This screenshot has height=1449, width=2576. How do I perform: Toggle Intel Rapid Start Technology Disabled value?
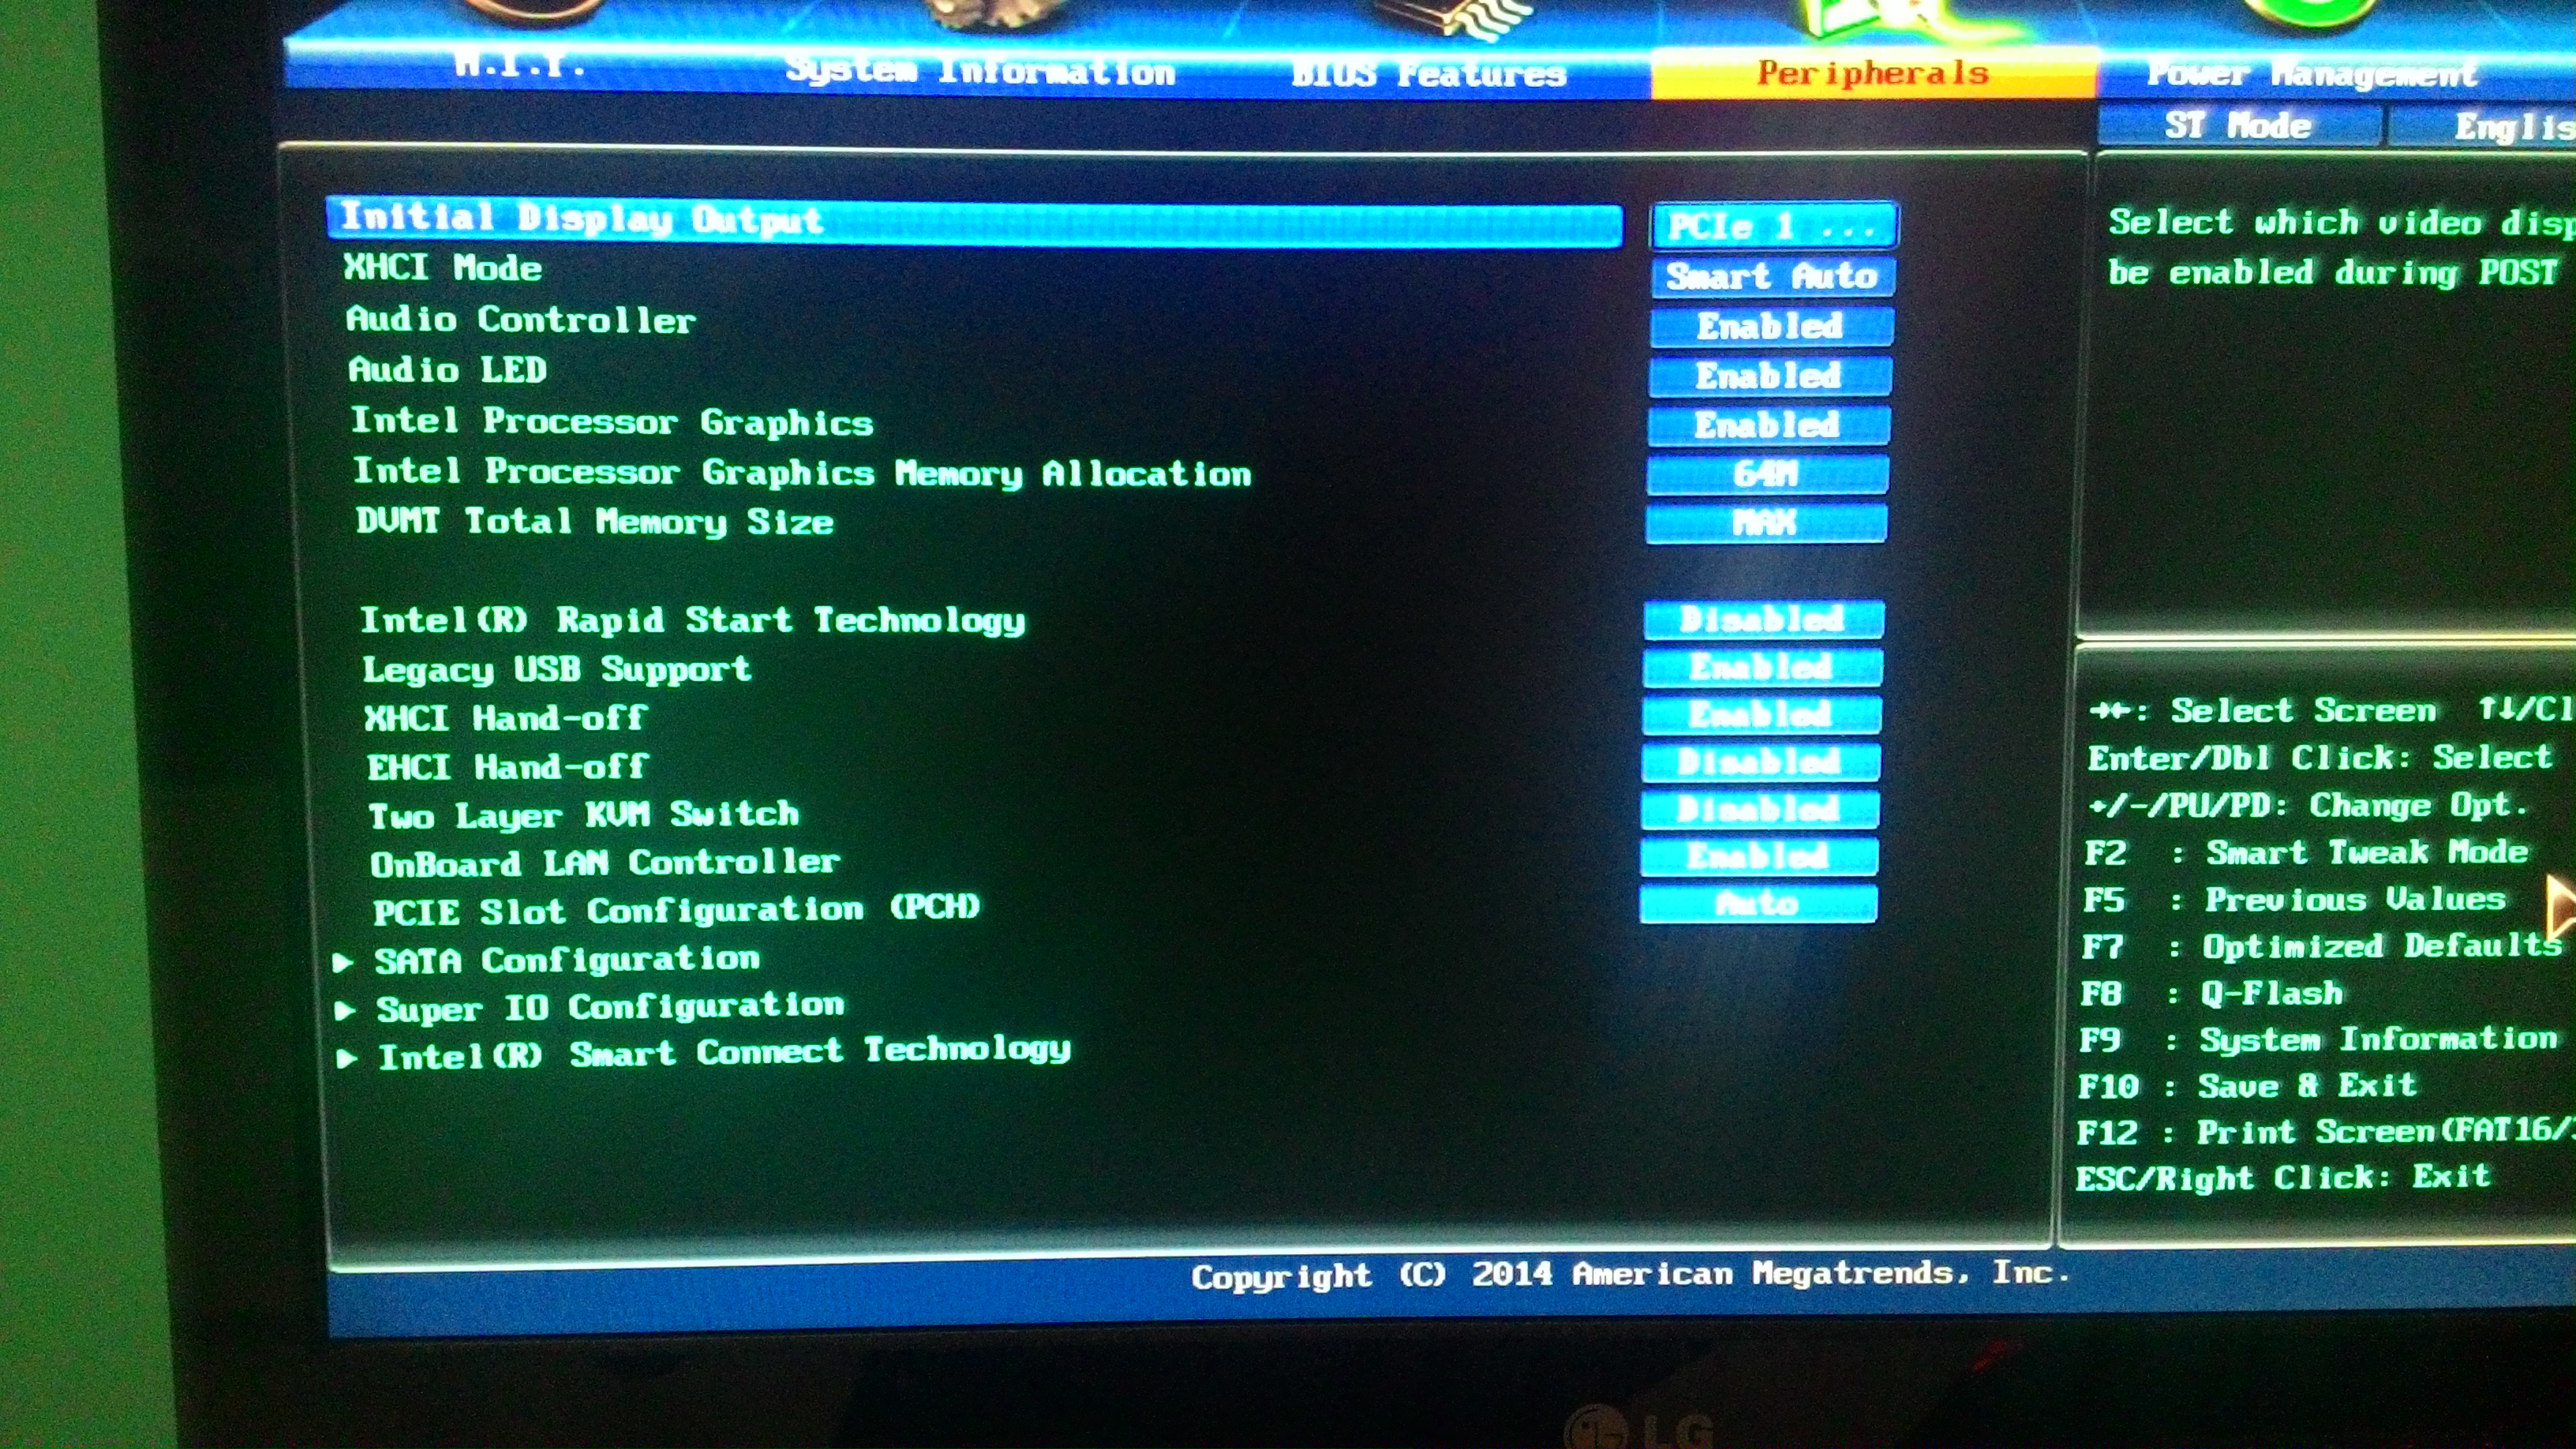point(1763,620)
